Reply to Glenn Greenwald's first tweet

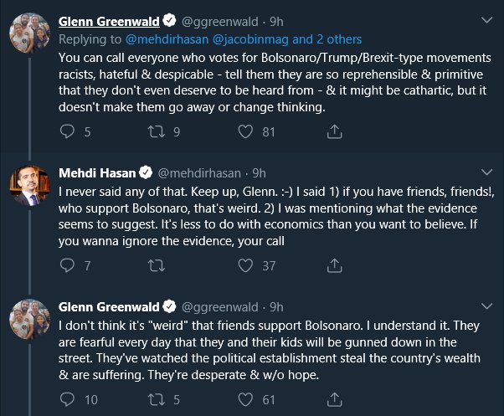pos(70,131)
